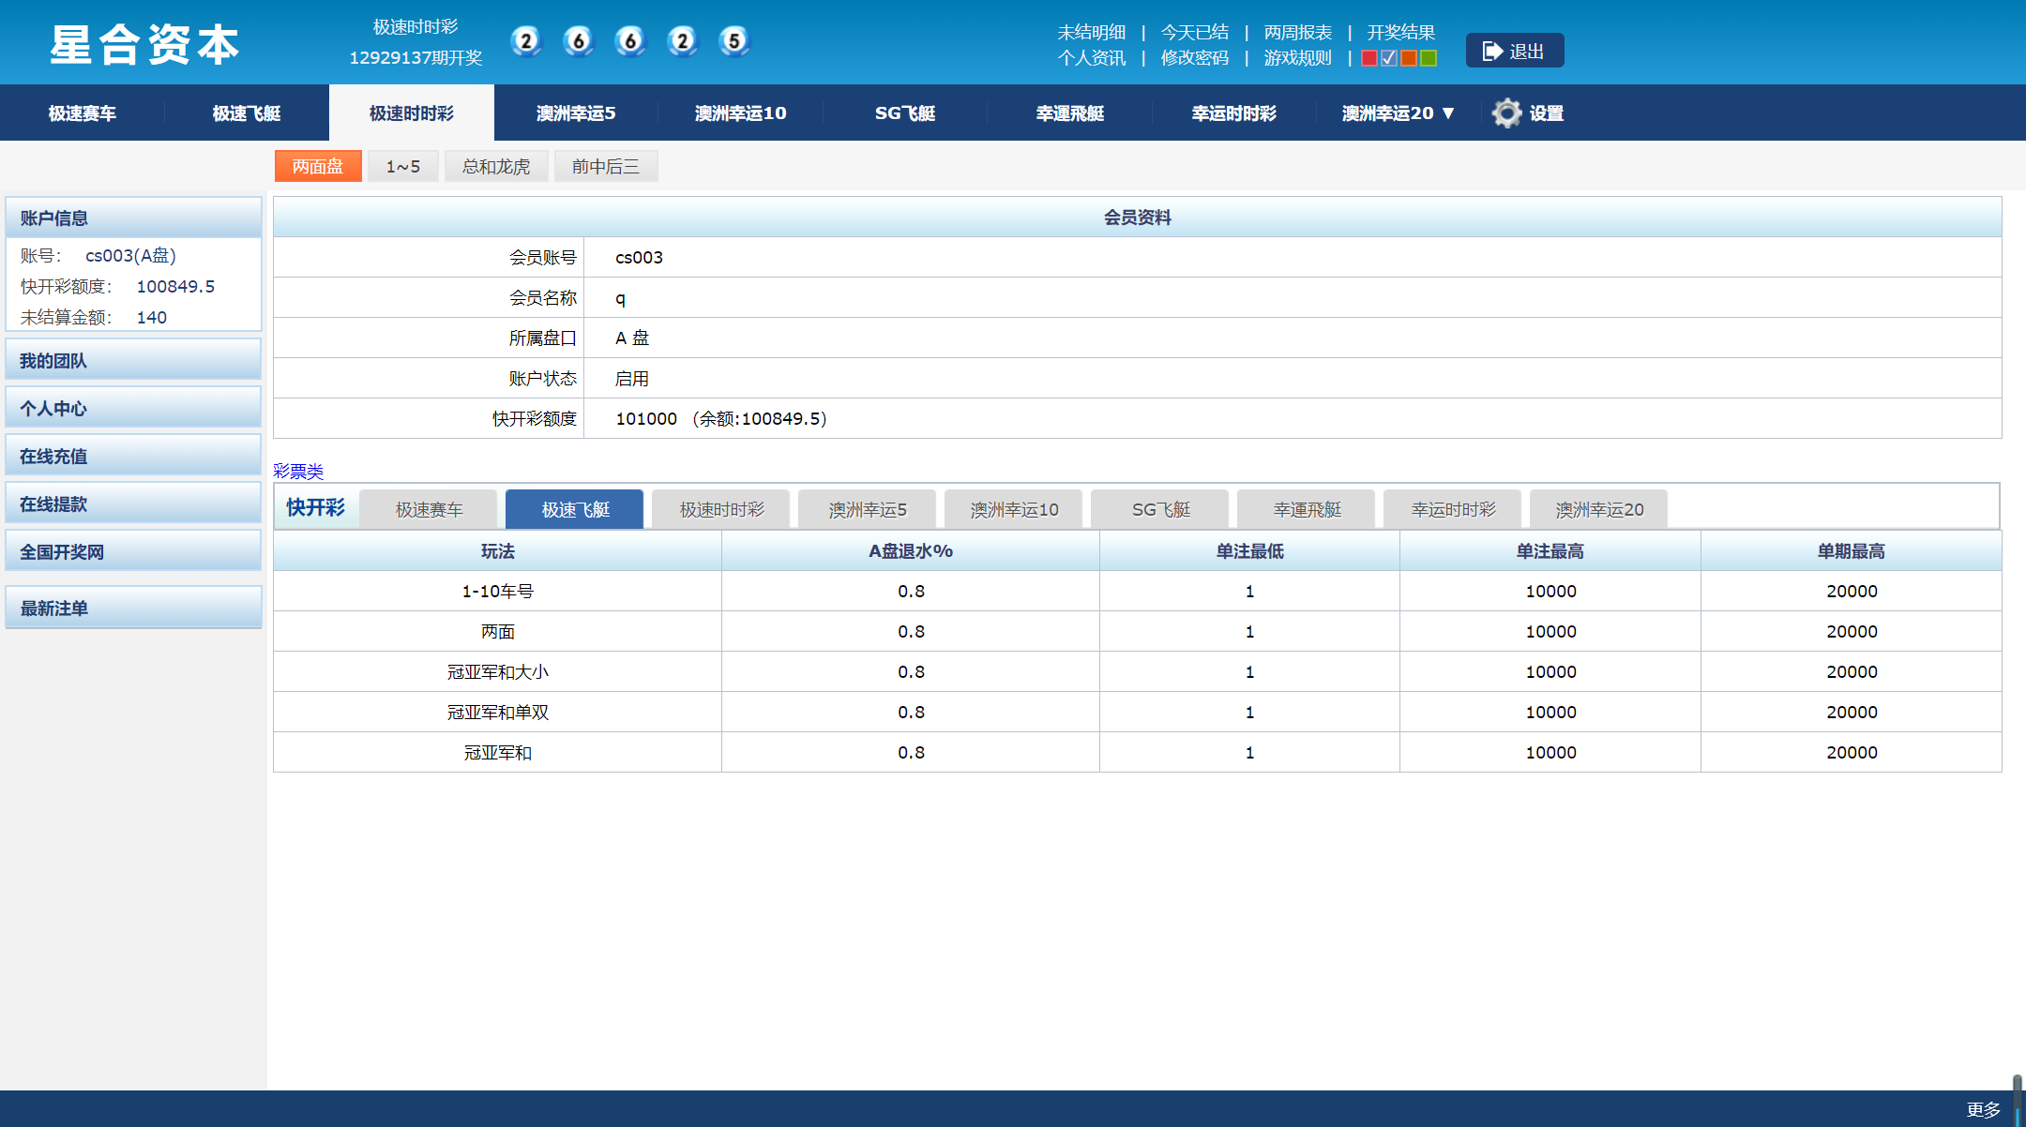Screen dimensions: 2026x1127
Task: Click the first lottery ball showing 2
Action: pyautogui.click(x=526, y=41)
